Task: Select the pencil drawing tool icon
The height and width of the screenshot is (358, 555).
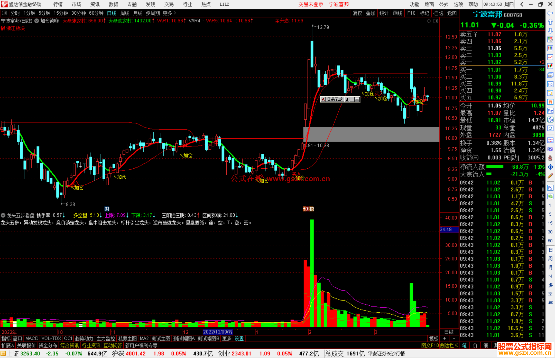Action: click(550, 176)
